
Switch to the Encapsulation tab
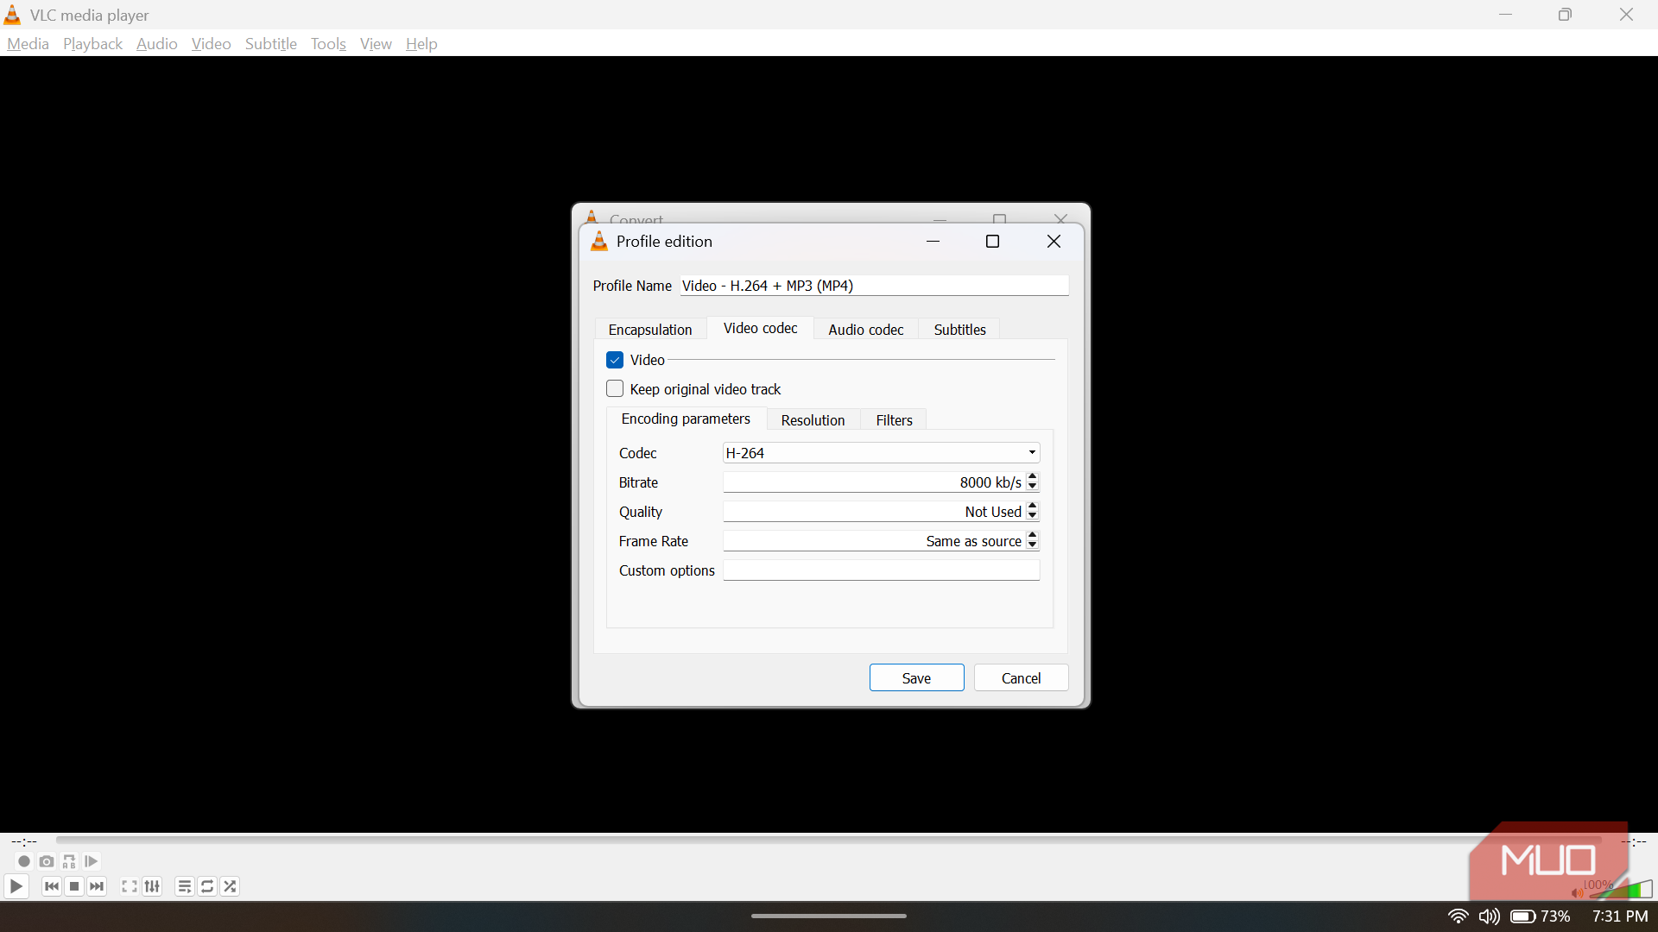coord(650,330)
